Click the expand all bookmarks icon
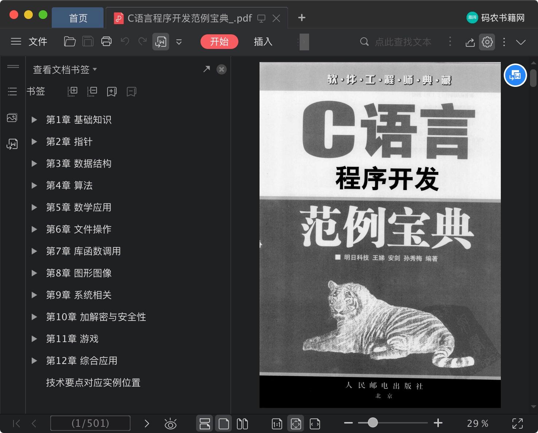Screen dimensions: 538x433 click(73, 91)
